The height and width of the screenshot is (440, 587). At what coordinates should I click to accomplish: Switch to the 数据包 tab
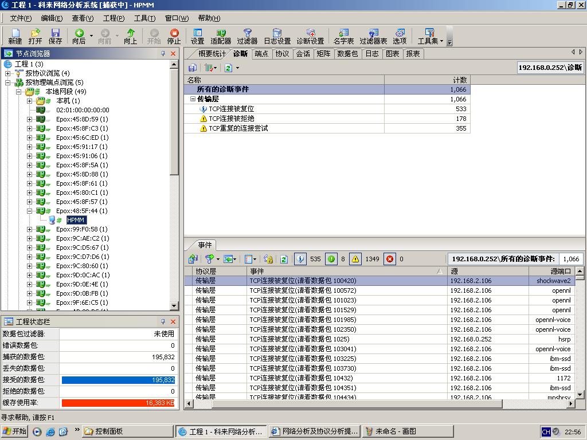tap(347, 54)
